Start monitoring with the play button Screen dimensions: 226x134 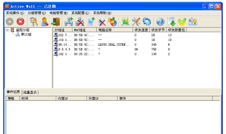click(10, 22)
